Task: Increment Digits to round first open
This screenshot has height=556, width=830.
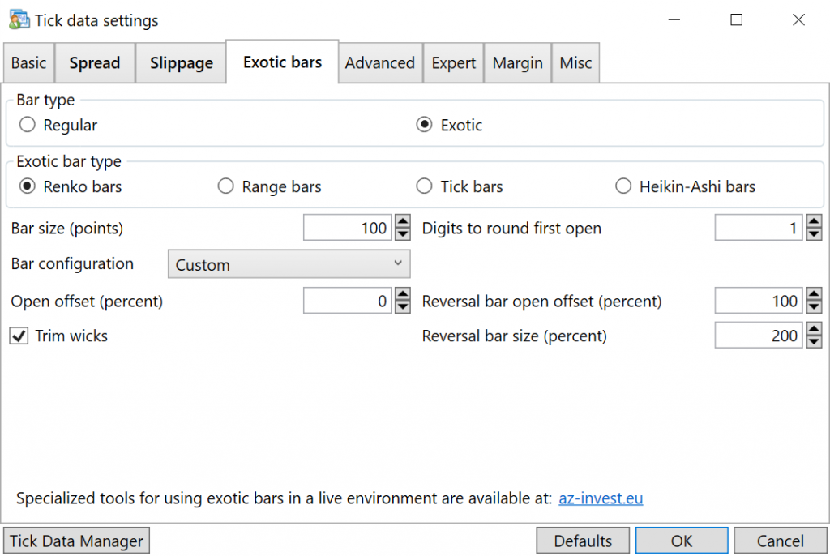Action: pyautogui.click(x=814, y=223)
